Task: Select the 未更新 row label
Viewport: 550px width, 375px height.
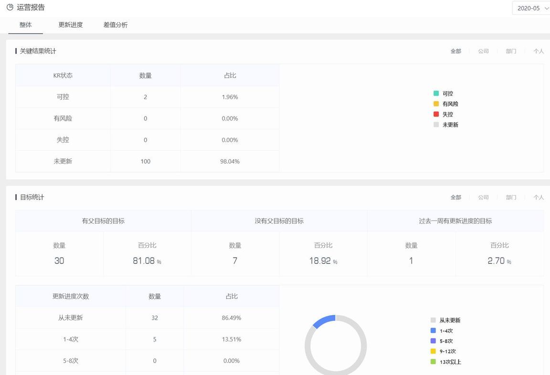Action: tap(63, 161)
